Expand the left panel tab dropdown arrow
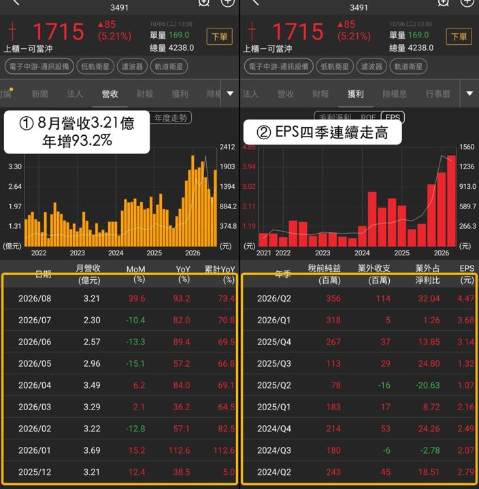The image size is (479, 489). [230, 94]
